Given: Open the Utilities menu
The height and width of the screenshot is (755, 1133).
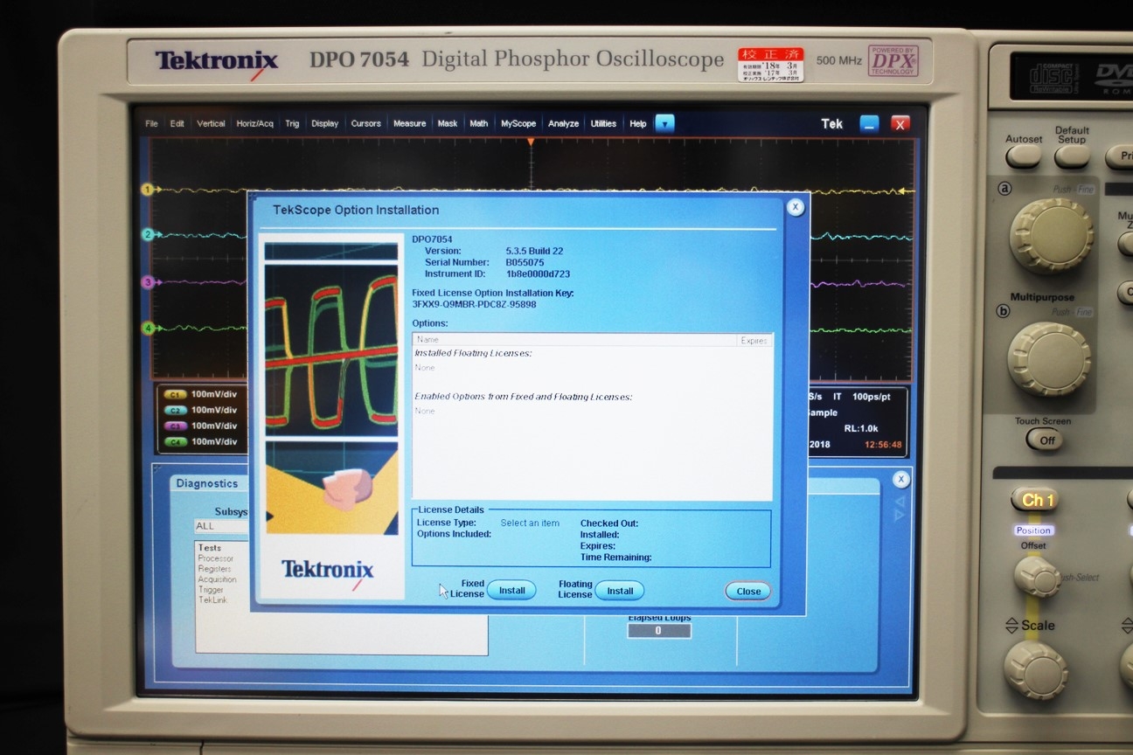Looking at the screenshot, I should [603, 124].
